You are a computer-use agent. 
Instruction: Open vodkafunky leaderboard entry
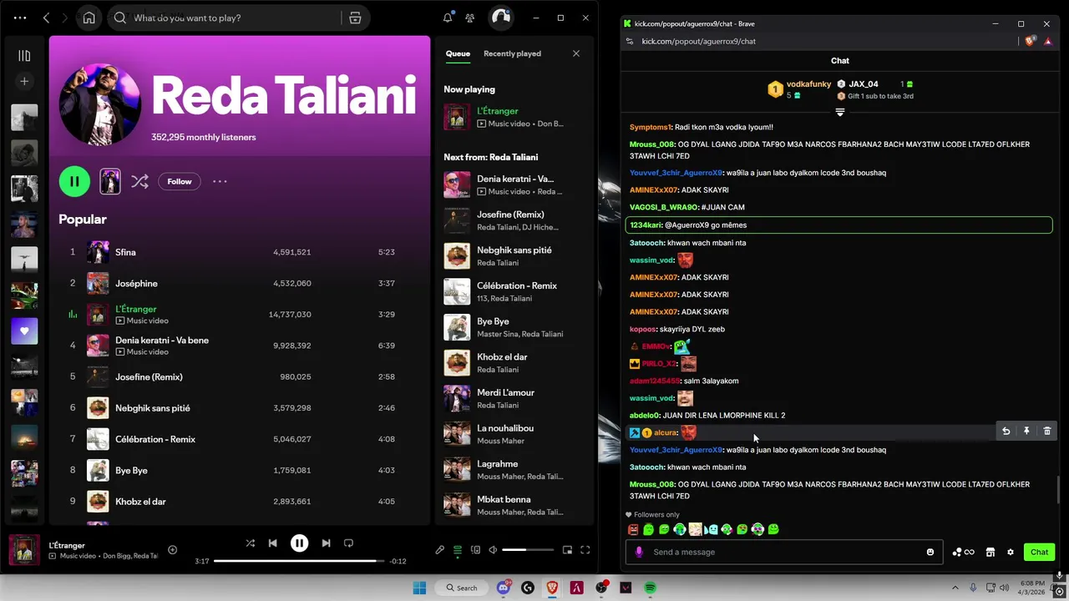point(799,89)
